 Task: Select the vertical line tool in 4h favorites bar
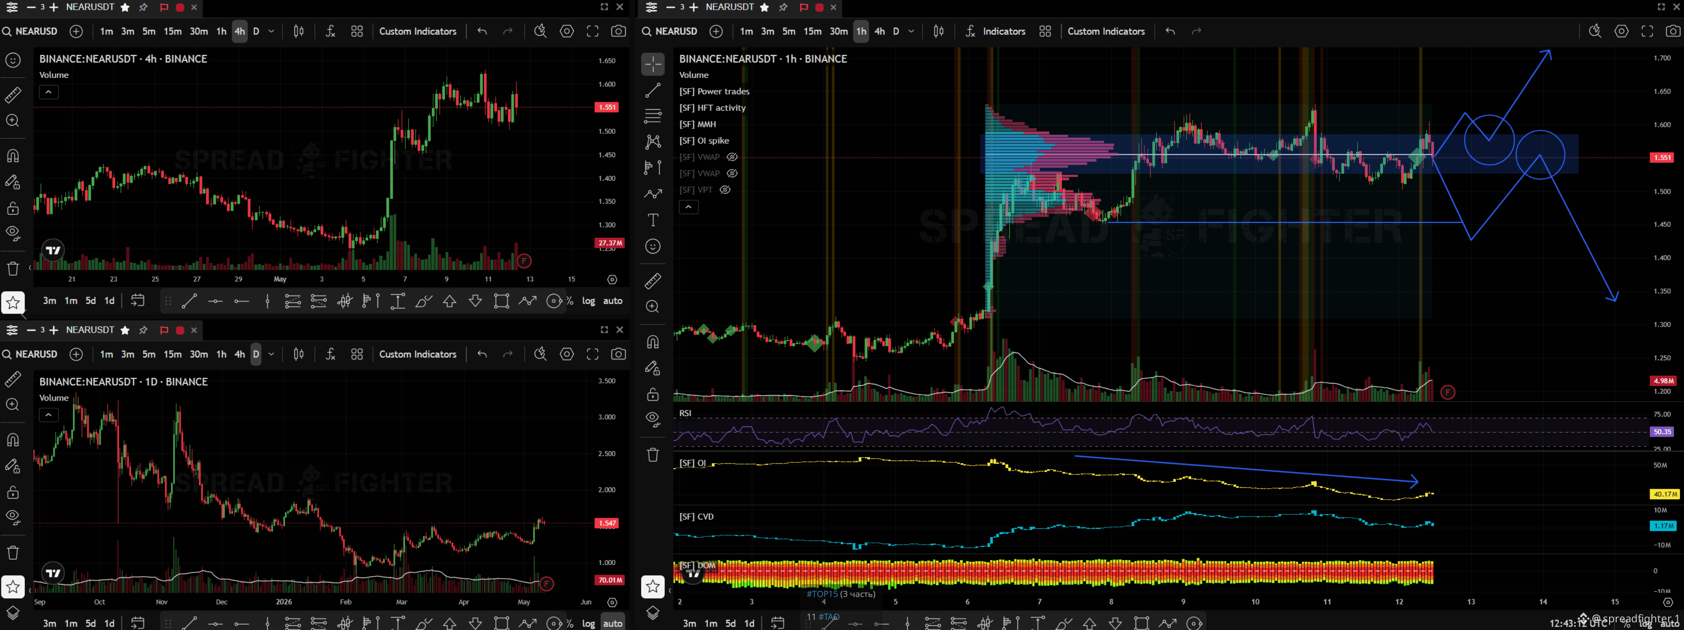coord(267,301)
